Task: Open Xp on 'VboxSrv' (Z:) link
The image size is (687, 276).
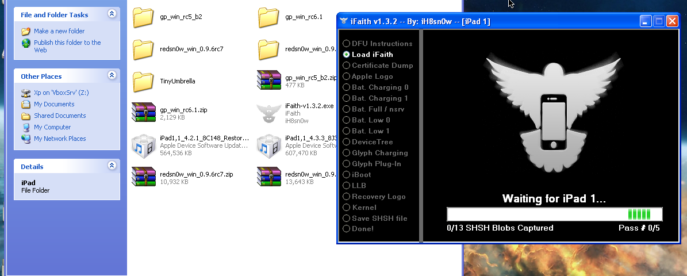Action: 62,93
